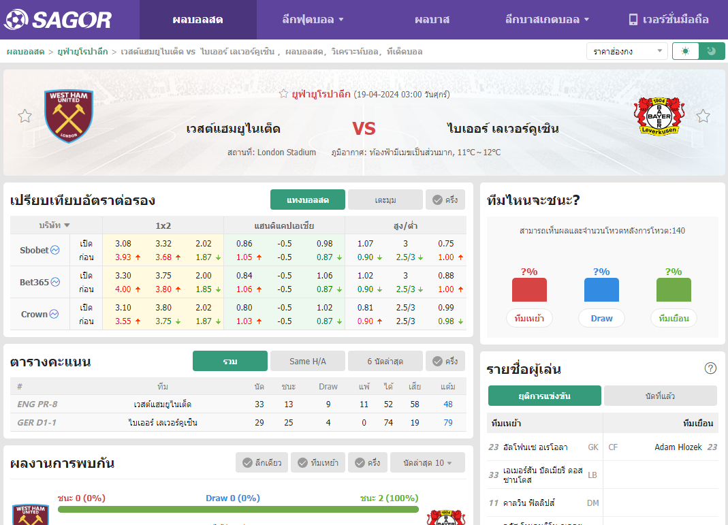This screenshot has height=525, width=728.
Task: Open the lineup help question mark icon
Action: tap(710, 368)
